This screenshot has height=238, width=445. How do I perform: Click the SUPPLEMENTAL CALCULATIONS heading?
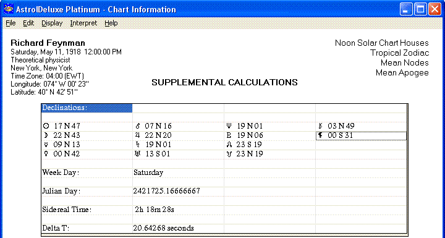click(224, 82)
